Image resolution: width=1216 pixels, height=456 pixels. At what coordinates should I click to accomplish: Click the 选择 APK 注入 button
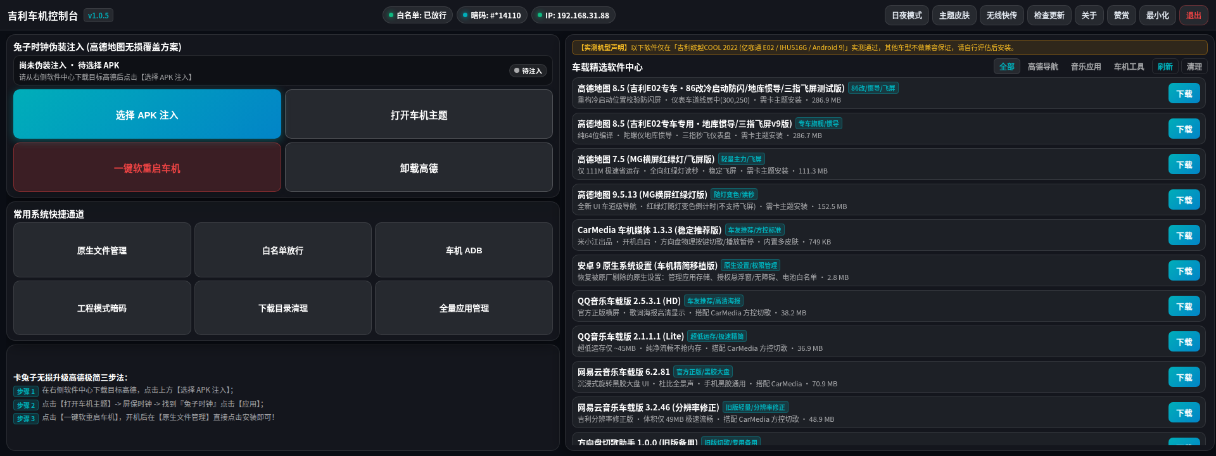click(x=147, y=114)
